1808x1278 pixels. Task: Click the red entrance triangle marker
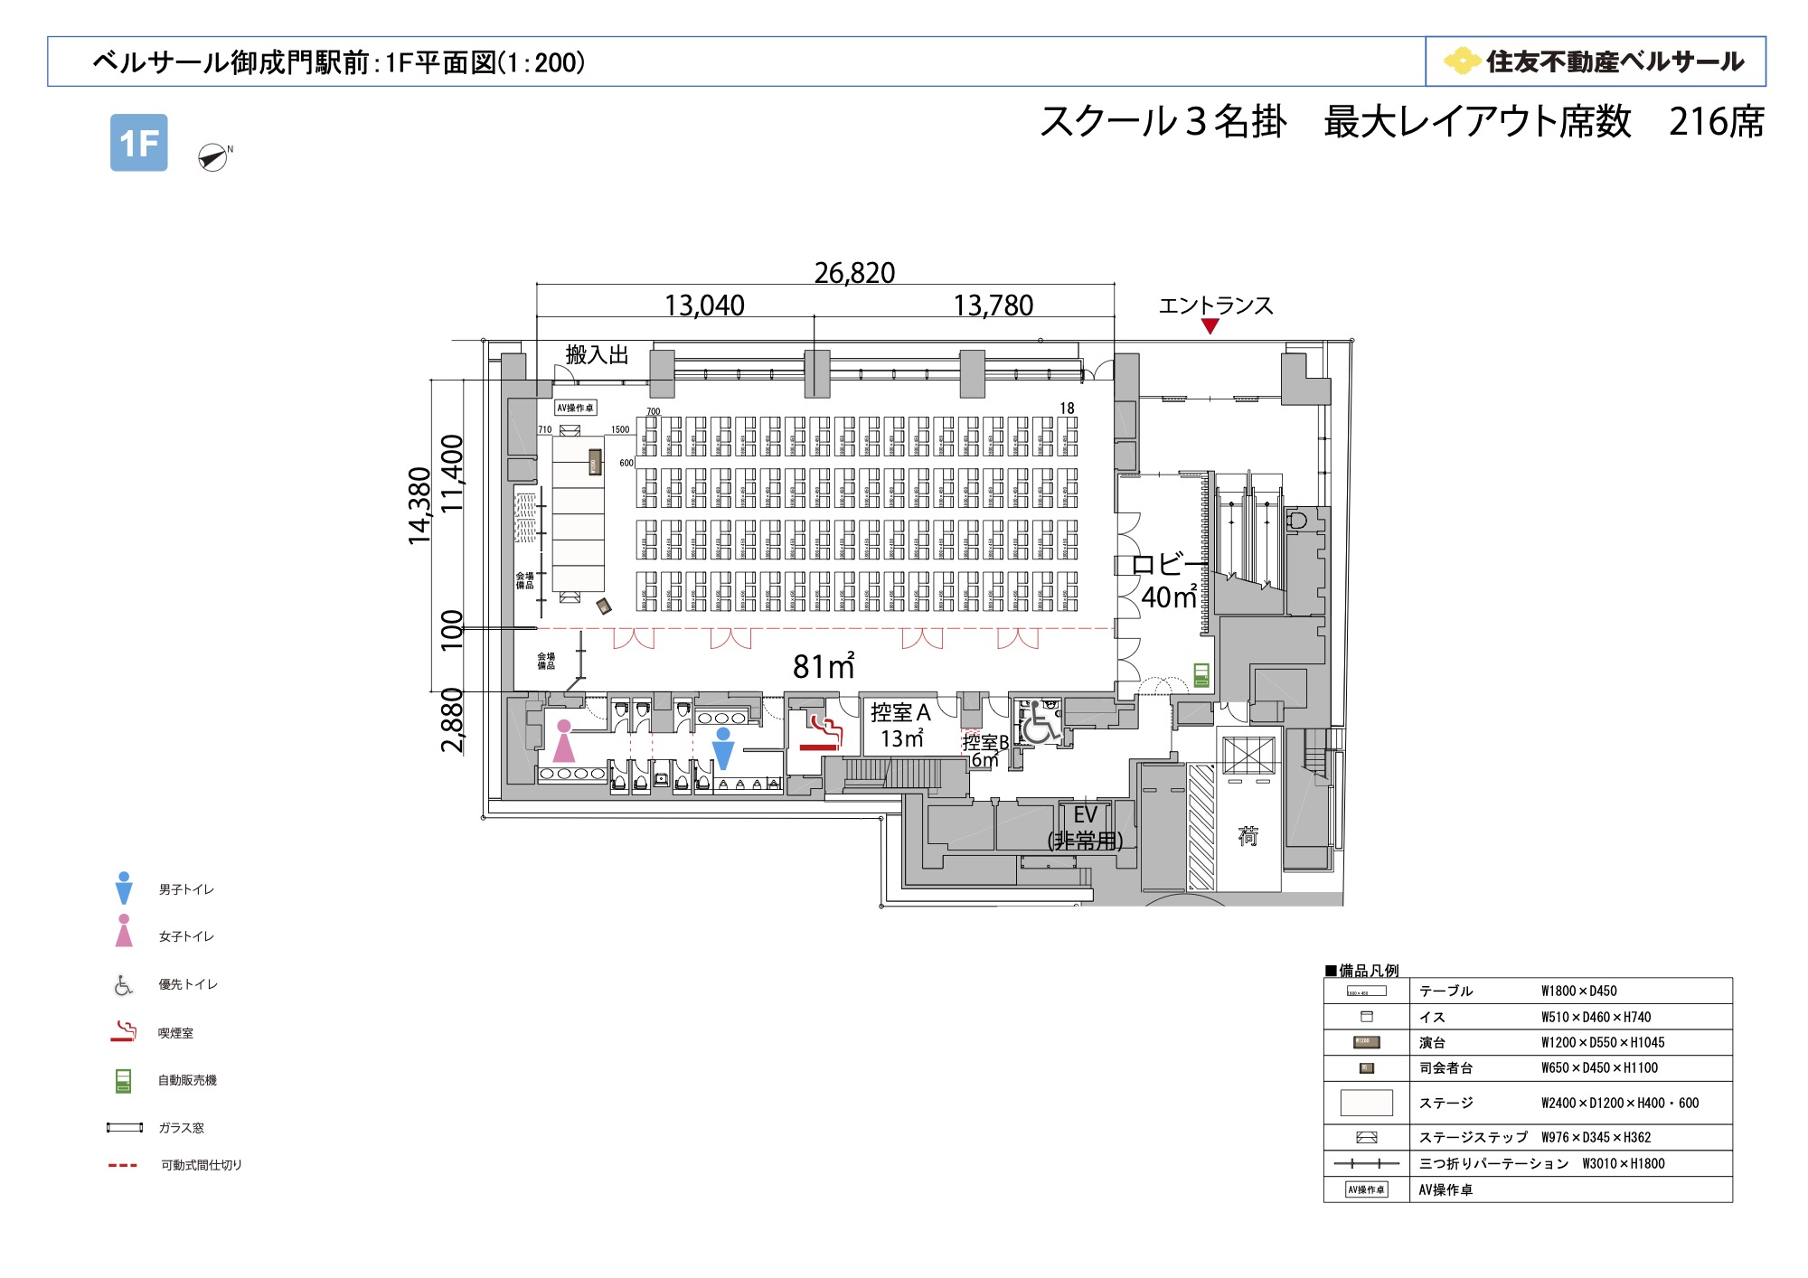pyautogui.click(x=1210, y=326)
